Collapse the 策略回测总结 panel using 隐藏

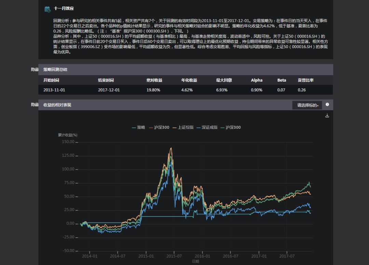(x=35, y=69)
